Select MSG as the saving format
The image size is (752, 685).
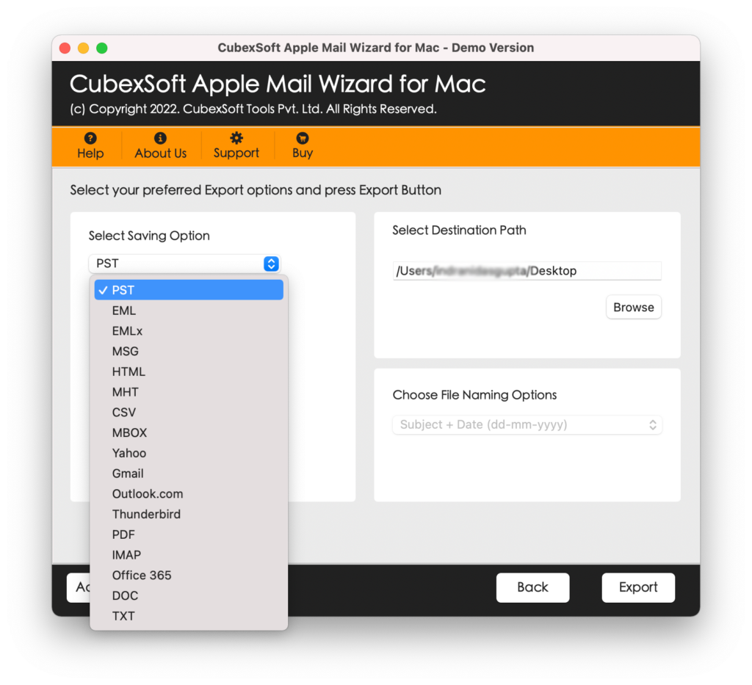pyautogui.click(x=189, y=352)
